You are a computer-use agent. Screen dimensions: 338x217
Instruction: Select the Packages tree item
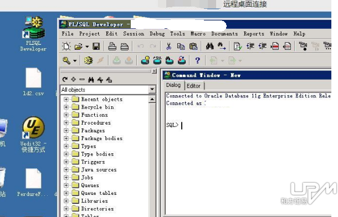(93, 131)
